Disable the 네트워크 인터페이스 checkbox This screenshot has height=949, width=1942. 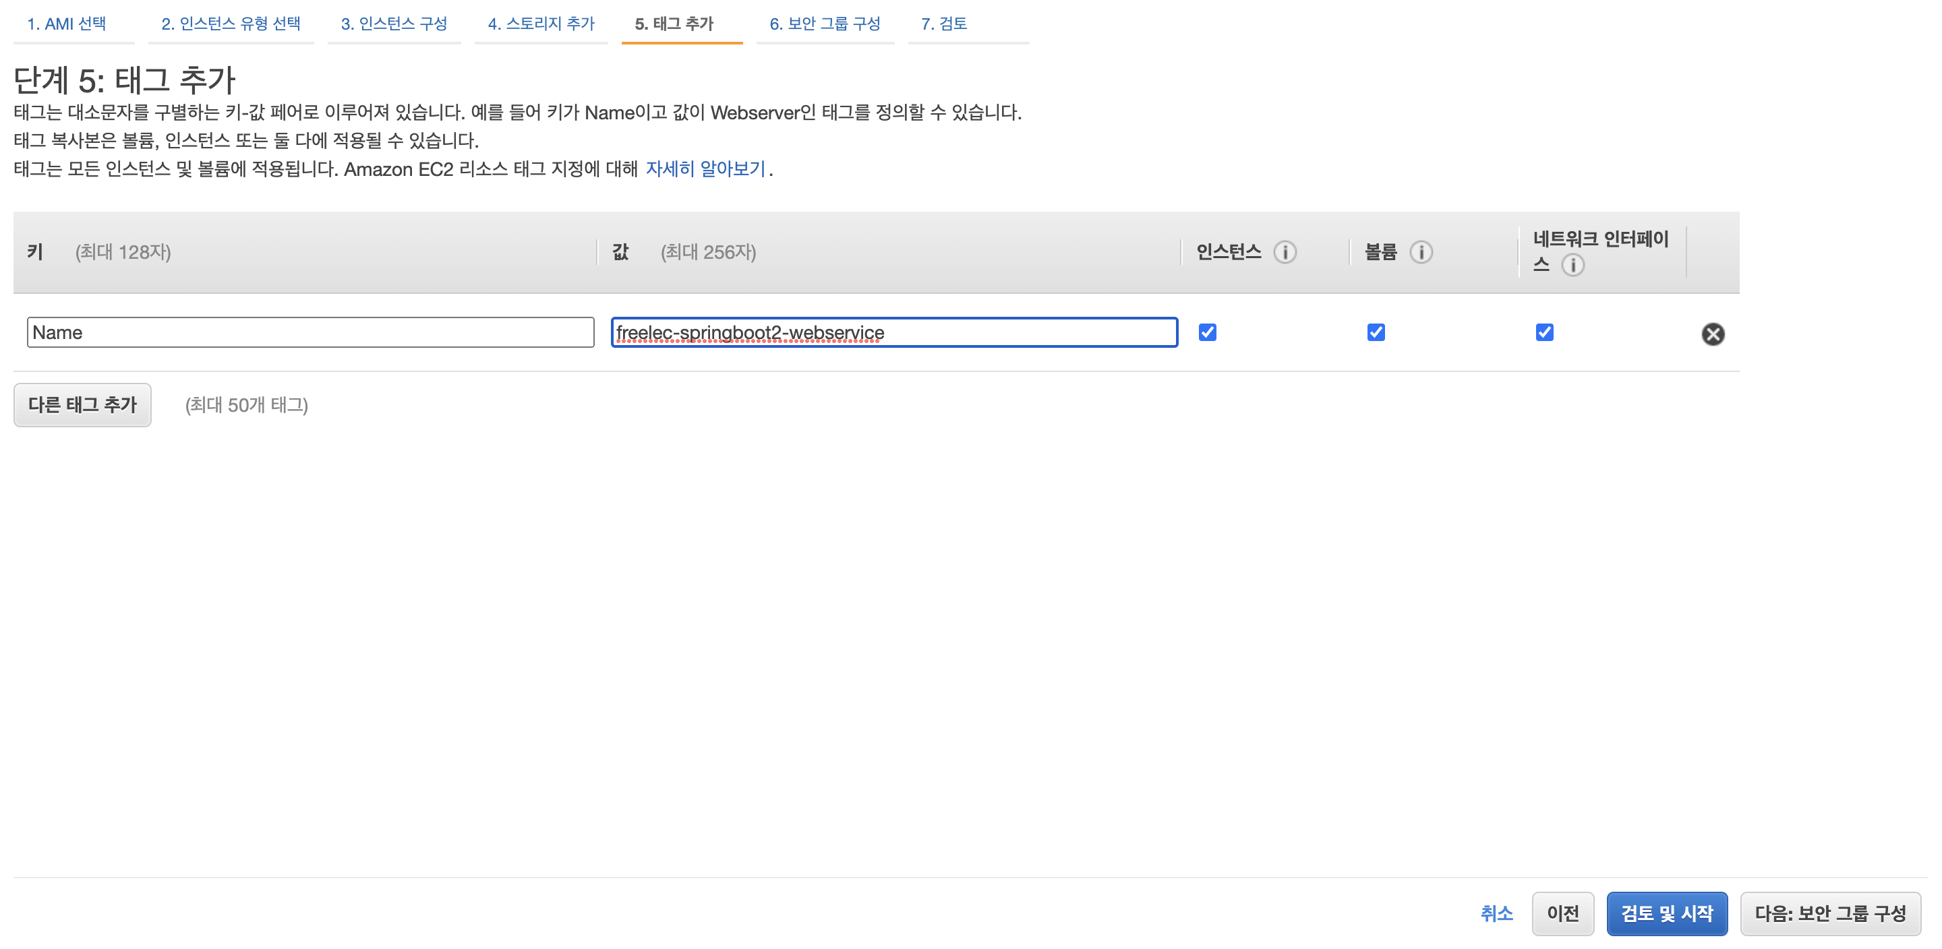[1544, 332]
